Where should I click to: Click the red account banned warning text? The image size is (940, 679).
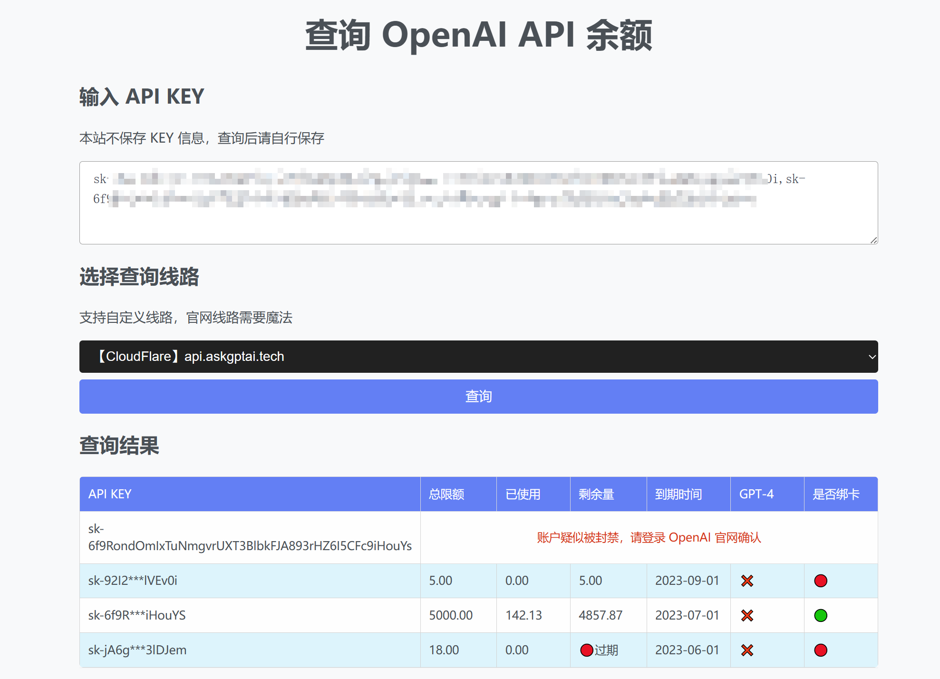click(x=649, y=537)
